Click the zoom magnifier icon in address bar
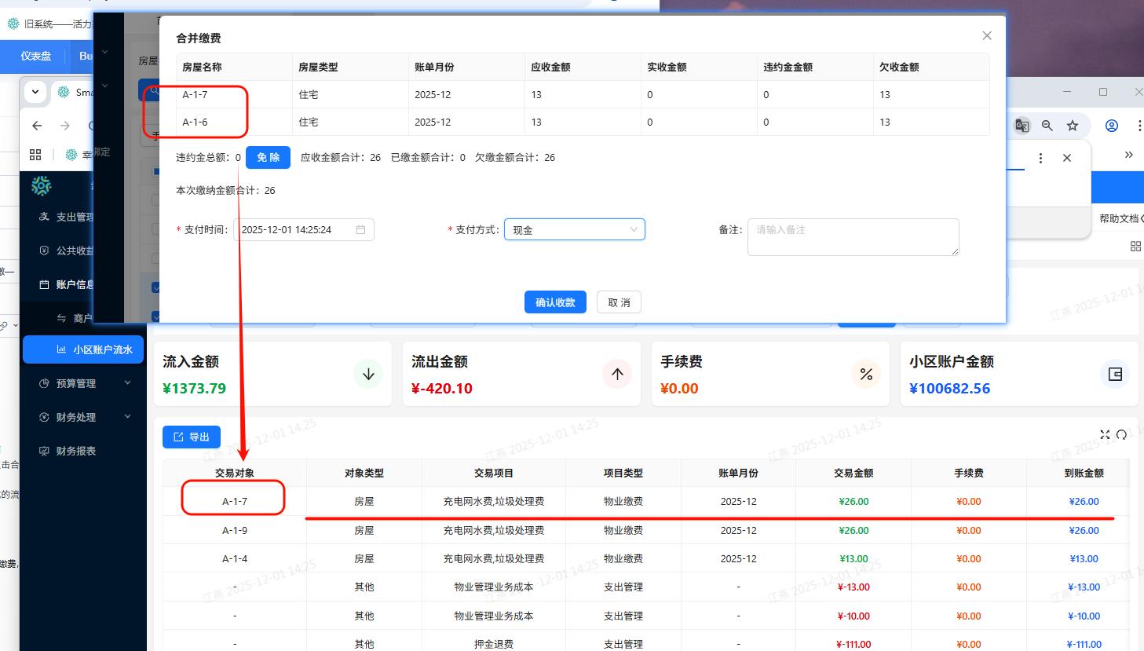 point(1047,126)
